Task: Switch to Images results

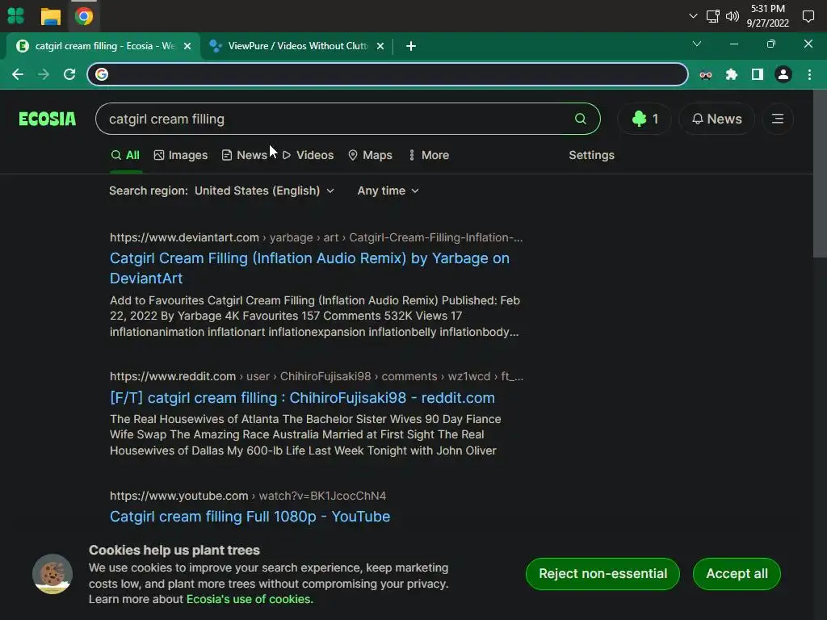Action: 180,155
